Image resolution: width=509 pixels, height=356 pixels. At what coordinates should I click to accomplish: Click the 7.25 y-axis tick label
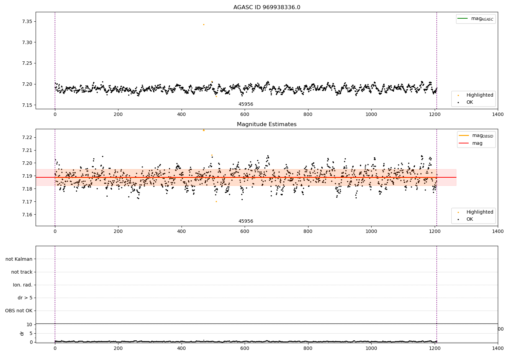coord(27,63)
